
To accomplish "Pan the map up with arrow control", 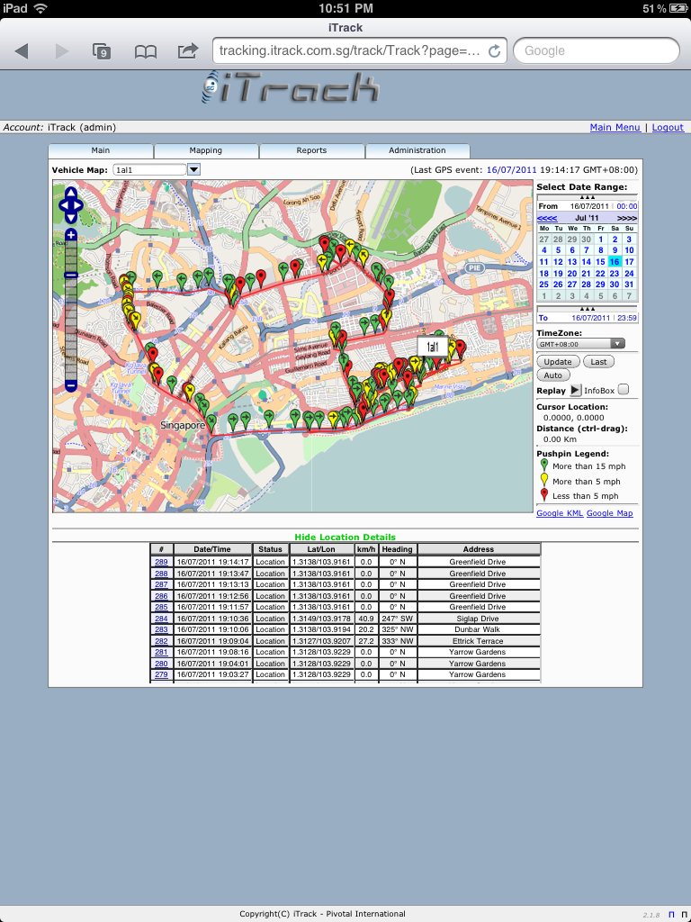I will [x=70, y=194].
